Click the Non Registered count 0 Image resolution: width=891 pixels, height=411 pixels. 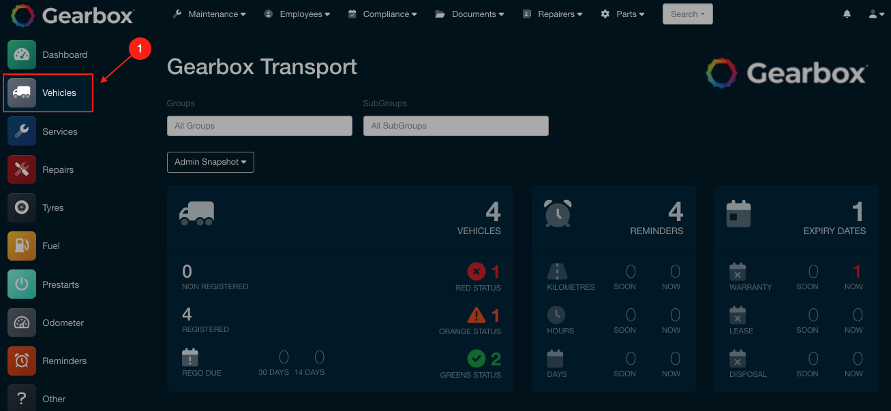(187, 272)
